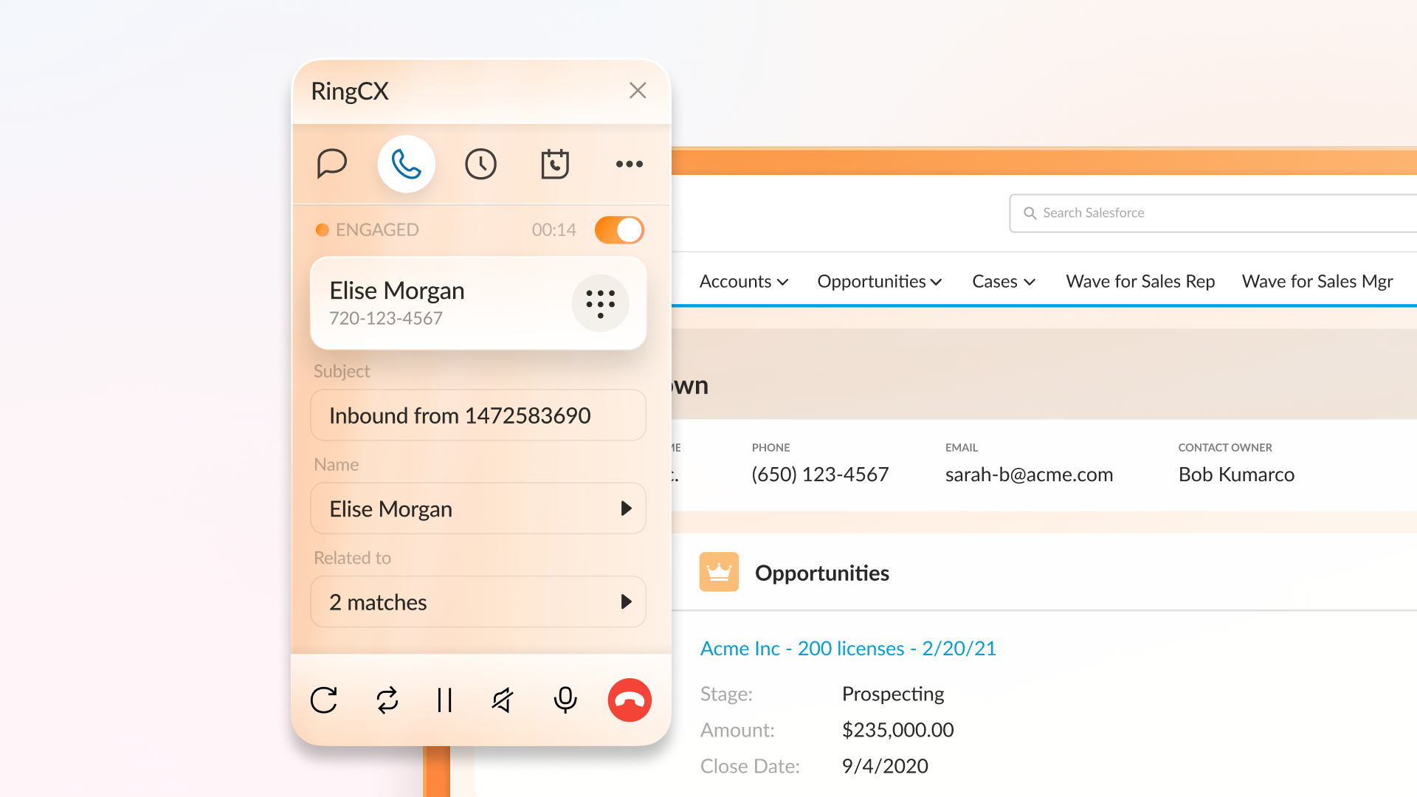Click the ENGAGED status label
The height and width of the screenshot is (797, 1417).
[x=377, y=230]
